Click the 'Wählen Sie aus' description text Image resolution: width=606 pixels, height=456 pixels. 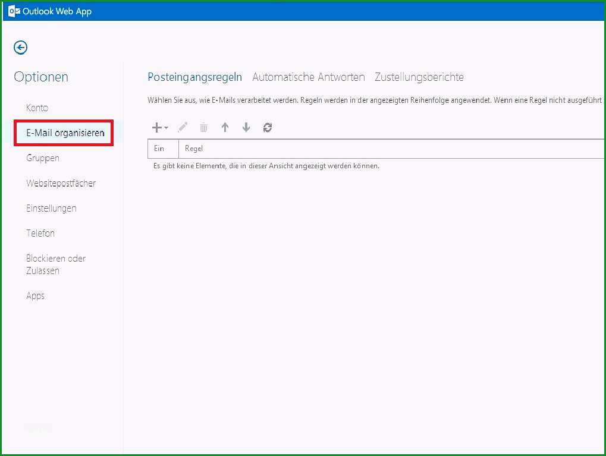tap(375, 100)
